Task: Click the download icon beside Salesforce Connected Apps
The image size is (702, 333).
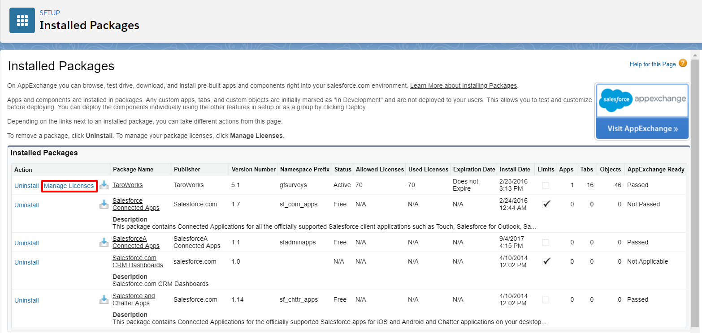Action: tap(104, 205)
